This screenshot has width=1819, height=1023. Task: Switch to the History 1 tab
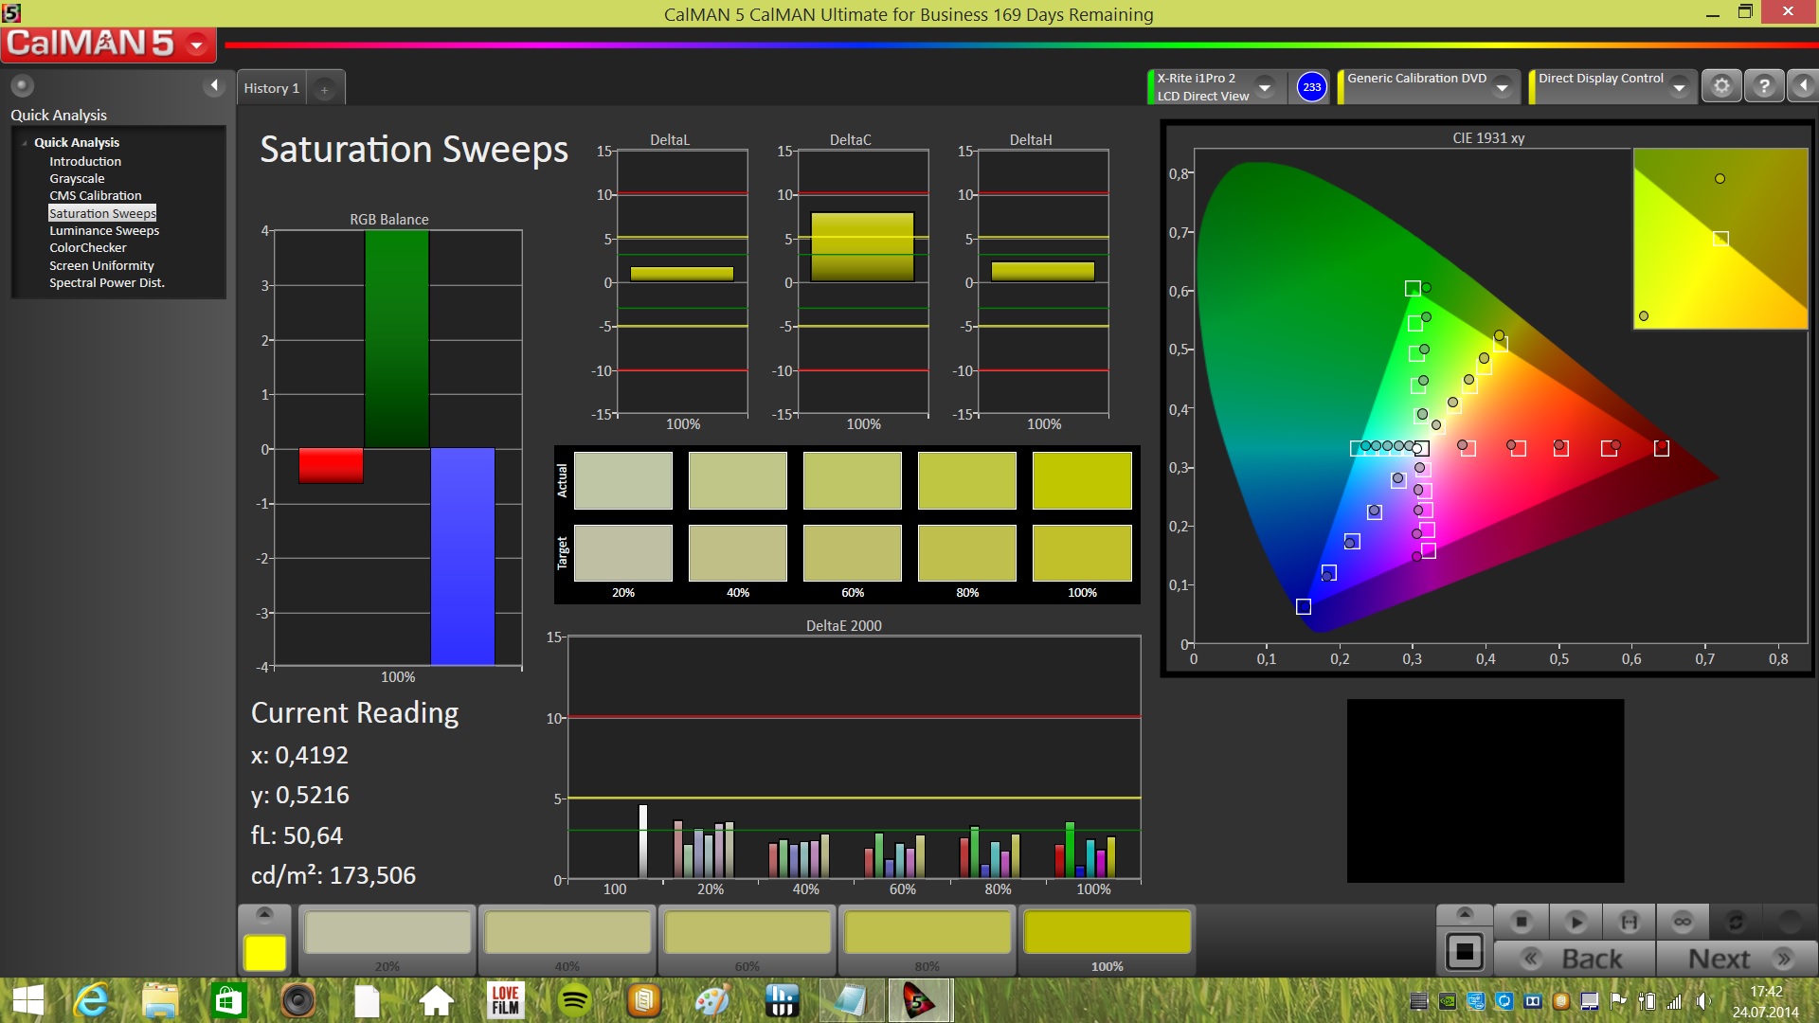[271, 88]
